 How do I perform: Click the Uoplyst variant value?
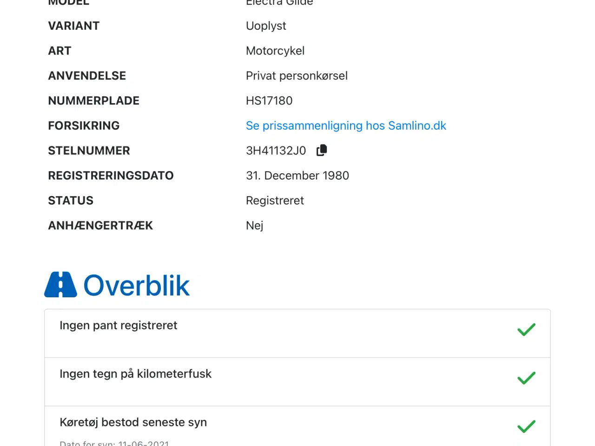[266, 26]
